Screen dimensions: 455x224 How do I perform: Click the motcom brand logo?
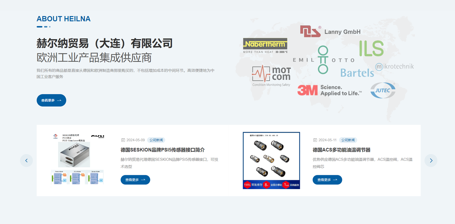271,76
